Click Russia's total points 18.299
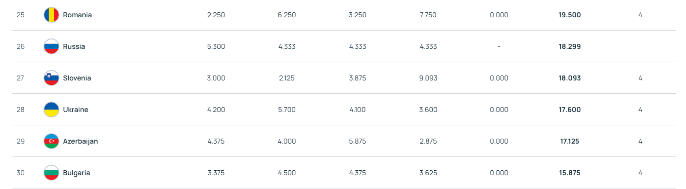This screenshot has width=686, height=189. [x=569, y=46]
